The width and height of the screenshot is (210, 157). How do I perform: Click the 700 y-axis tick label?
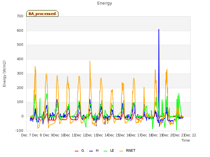click(x=20, y=16)
